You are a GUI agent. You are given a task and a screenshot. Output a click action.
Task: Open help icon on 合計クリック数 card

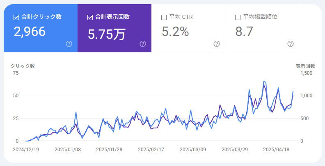pos(69,44)
